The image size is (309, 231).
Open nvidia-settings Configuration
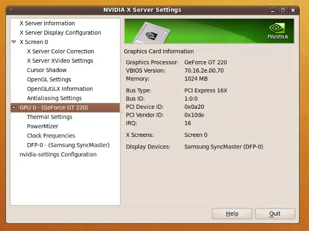58,155
